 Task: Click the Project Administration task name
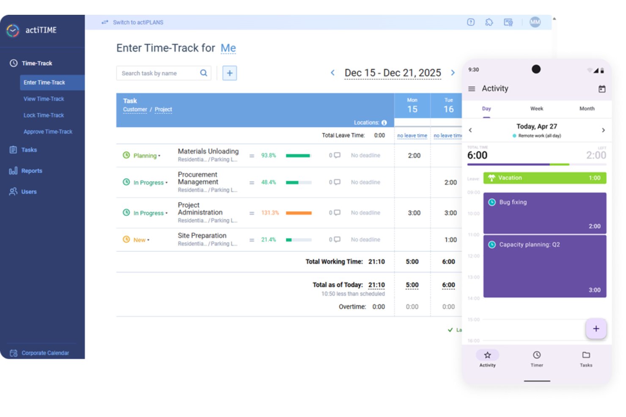point(200,209)
